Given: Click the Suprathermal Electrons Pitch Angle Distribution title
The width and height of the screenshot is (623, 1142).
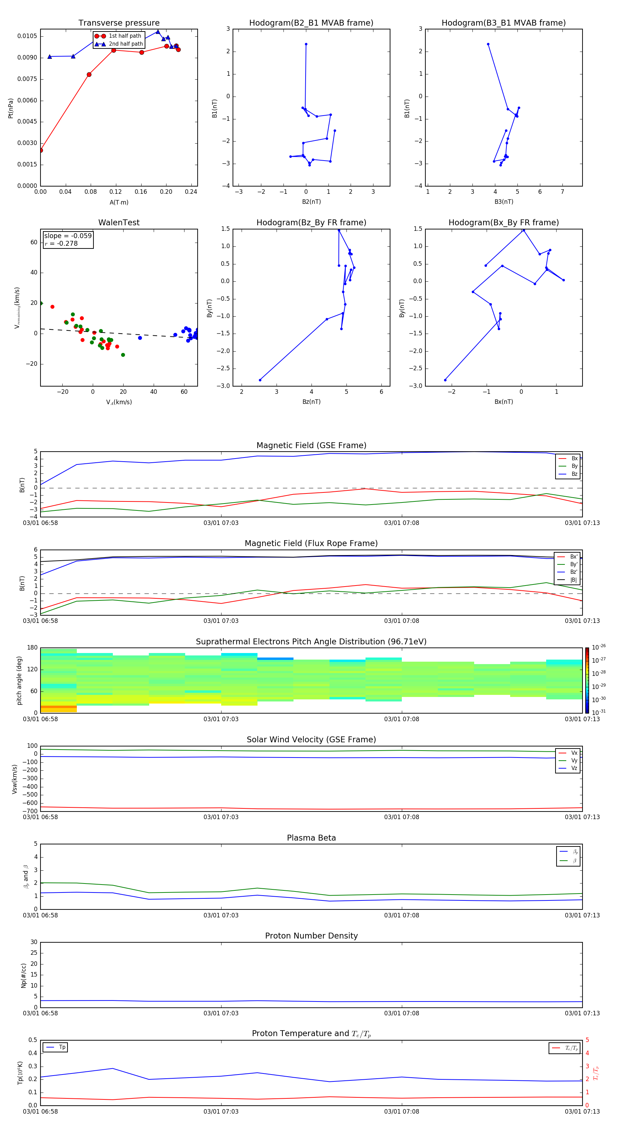Looking at the screenshot, I should click(311, 642).
